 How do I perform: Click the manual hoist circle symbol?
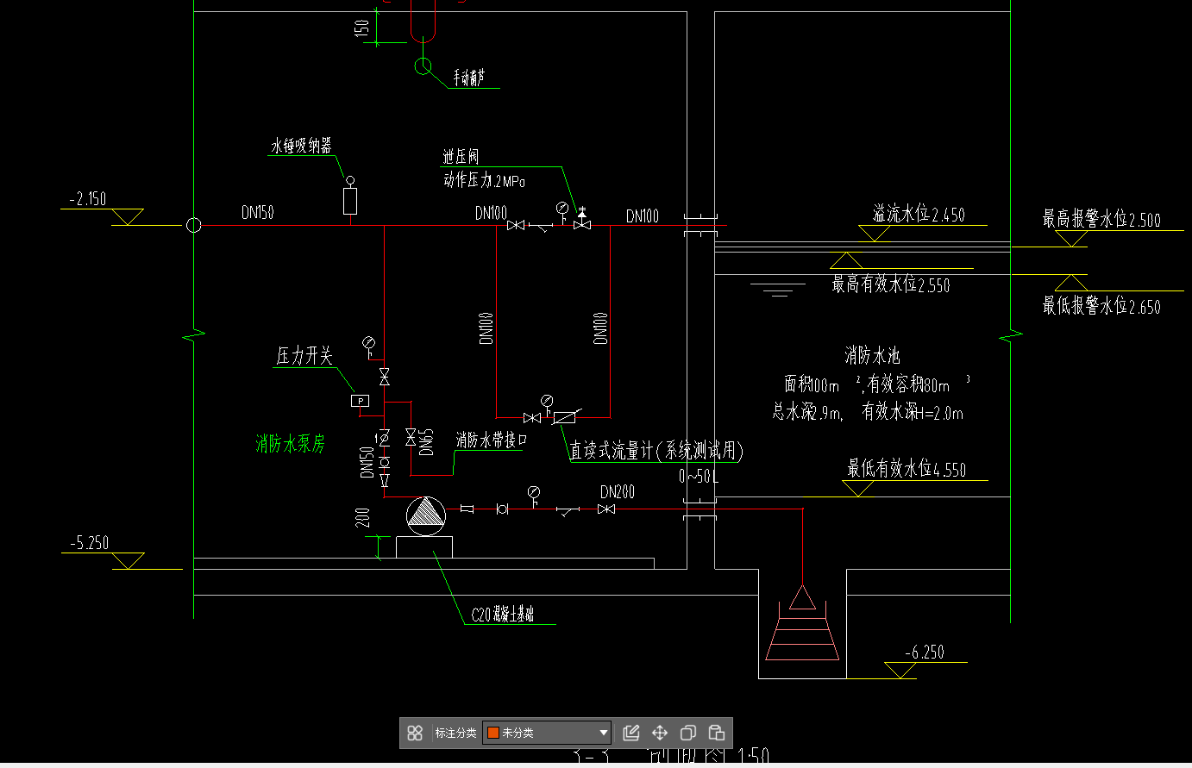pos(423,66)
